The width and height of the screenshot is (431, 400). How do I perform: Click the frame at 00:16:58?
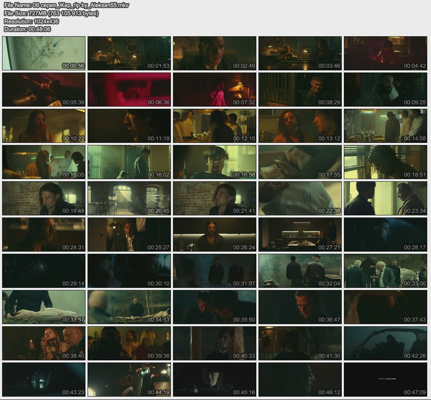(x=215, y=162)
